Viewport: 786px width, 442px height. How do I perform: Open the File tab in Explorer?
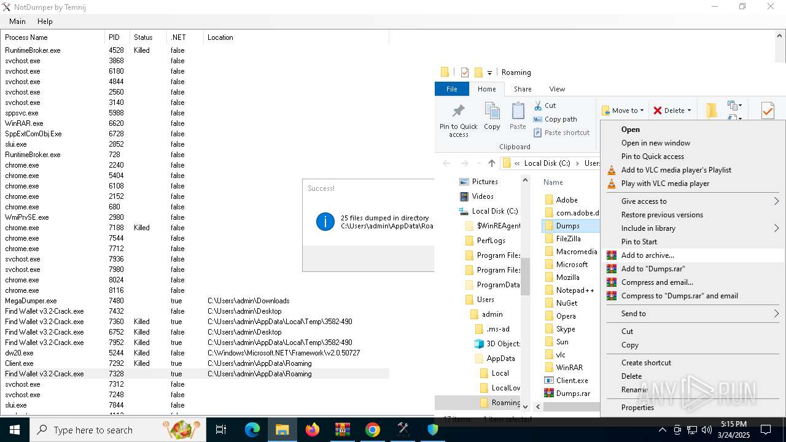[452, 89]
